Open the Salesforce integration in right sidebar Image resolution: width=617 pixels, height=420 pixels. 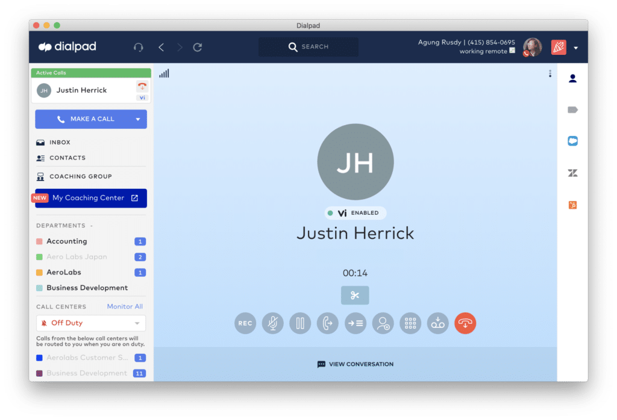pyautogui.click(x=572, y=141)
